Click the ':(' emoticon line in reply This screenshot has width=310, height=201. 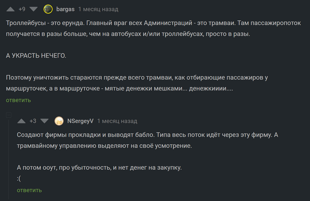[x=19, y=178]
